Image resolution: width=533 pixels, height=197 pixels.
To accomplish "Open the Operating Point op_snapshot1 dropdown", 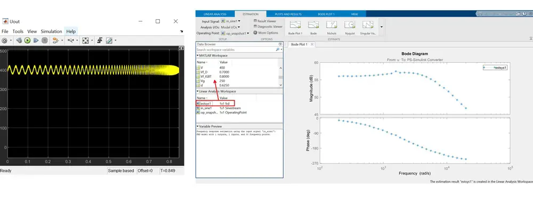I will click(235, 34).
